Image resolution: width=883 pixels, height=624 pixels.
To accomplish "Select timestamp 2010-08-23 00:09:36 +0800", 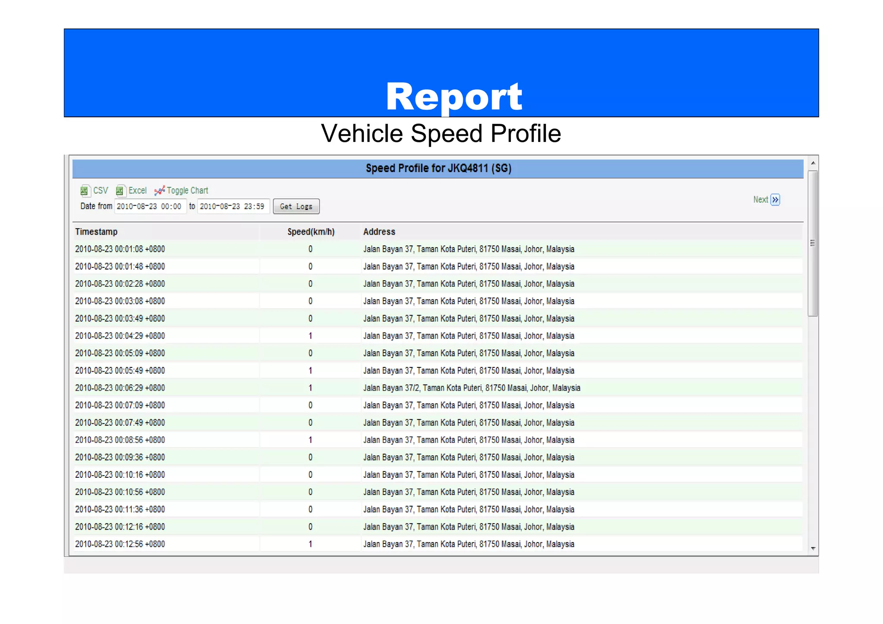I will pyautogui.click(x=120, y=457).
